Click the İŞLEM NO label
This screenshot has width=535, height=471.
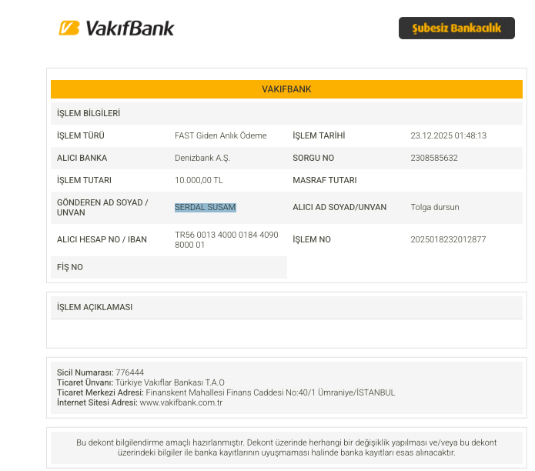[x=312, y=239]
